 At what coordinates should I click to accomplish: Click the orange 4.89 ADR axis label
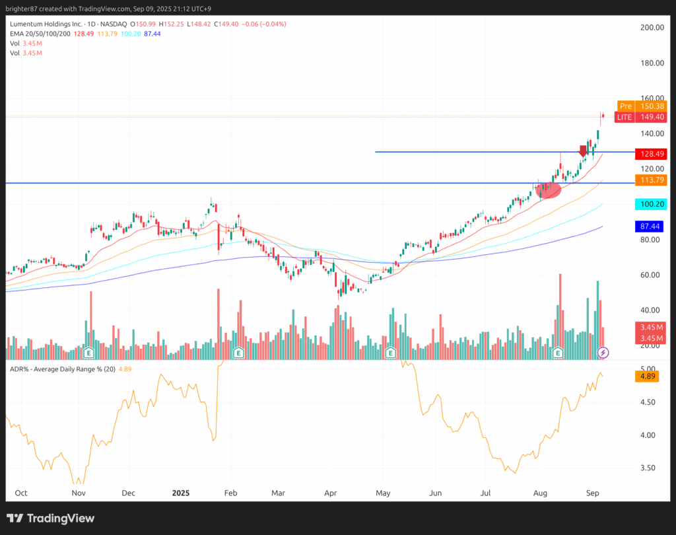[x=647, y=376]
